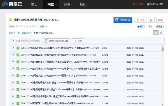This screenshot has width=168, height=106.
Task: Open the [2011] 法证先锋III torrent file name
Action: click(x=60, y=48)
